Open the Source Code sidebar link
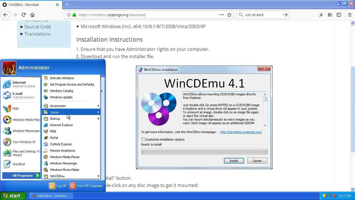Viewport: 355px width, 200px height. pos(37,27)
